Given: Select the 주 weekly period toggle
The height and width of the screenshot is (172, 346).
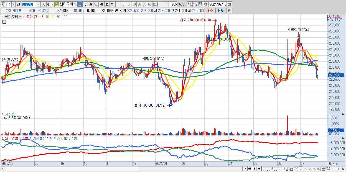Looking at the screenshot, I should coord(85,4).
